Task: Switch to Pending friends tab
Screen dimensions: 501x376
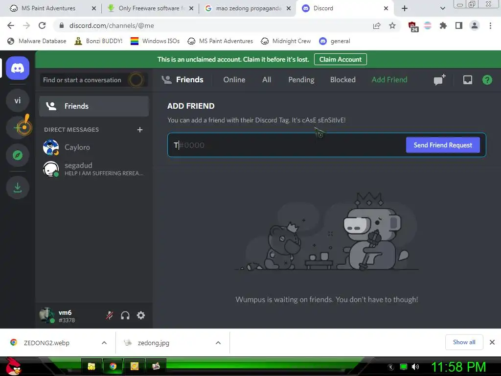Action: [x=301, y=80]
